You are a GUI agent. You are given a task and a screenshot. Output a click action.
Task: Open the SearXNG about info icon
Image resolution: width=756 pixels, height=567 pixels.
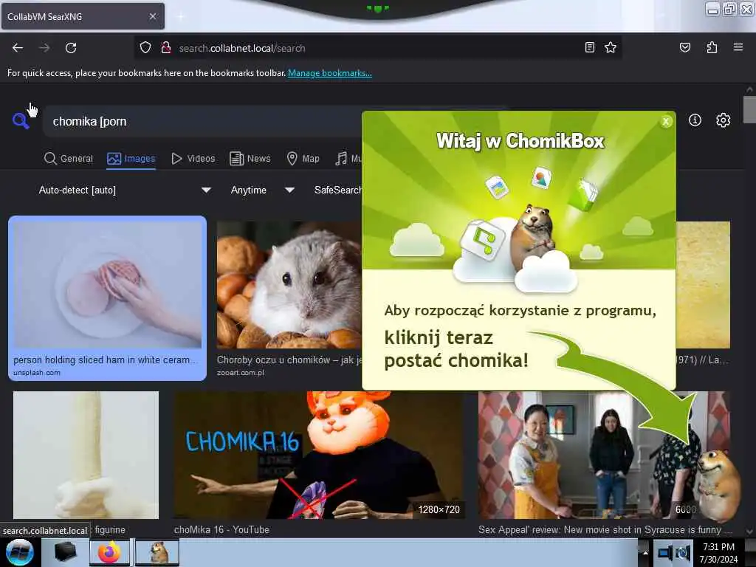click(695, 120)
